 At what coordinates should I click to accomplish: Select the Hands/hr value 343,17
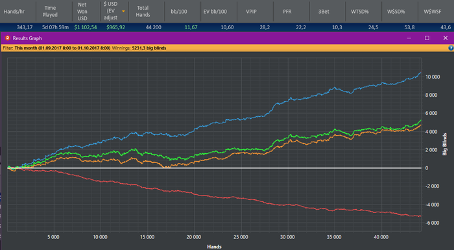click(25, 27)
